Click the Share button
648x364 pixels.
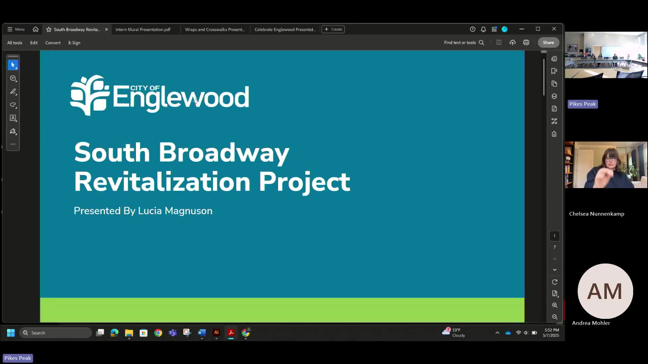click(548, 42)
